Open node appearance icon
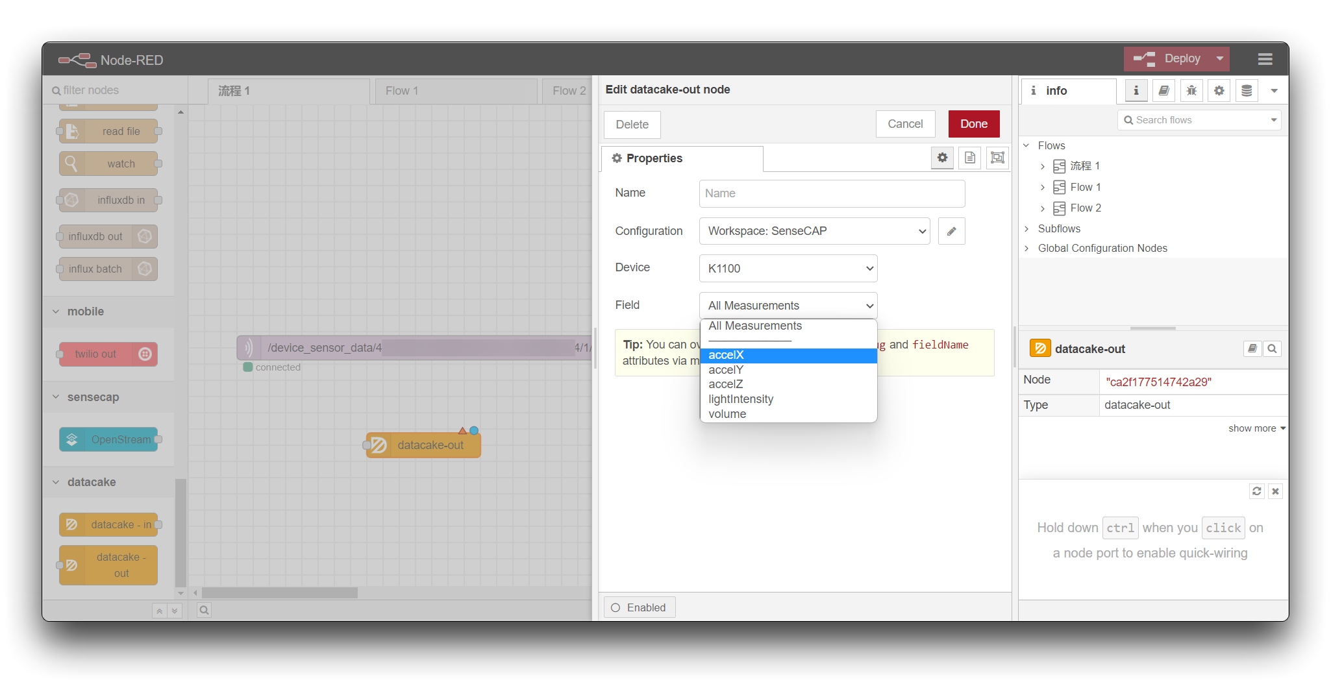Viewport: 1331px width, 684px height. 998,158
